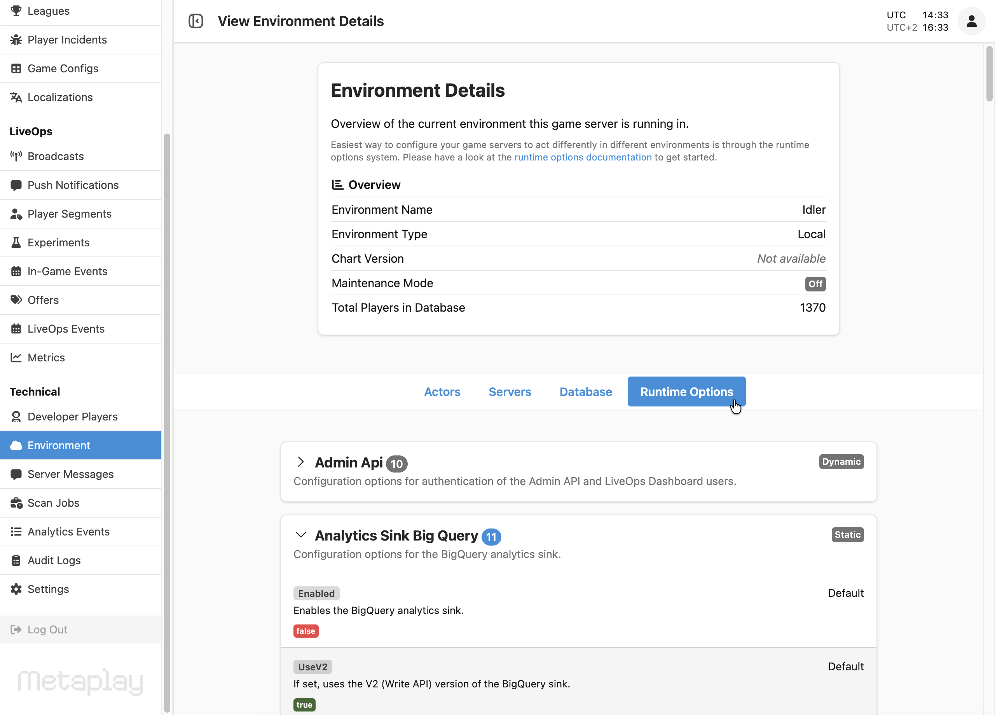Open the user account avatar menu

click(x=971, y=21)
